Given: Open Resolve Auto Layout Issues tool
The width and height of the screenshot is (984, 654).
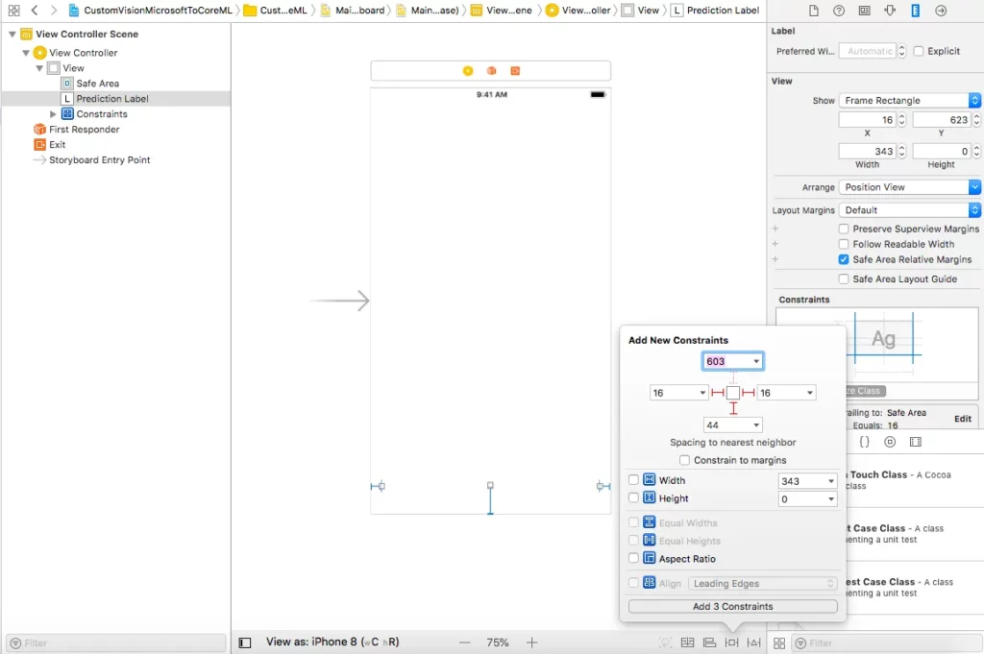Looking at the screenshot, I should 753,642.
